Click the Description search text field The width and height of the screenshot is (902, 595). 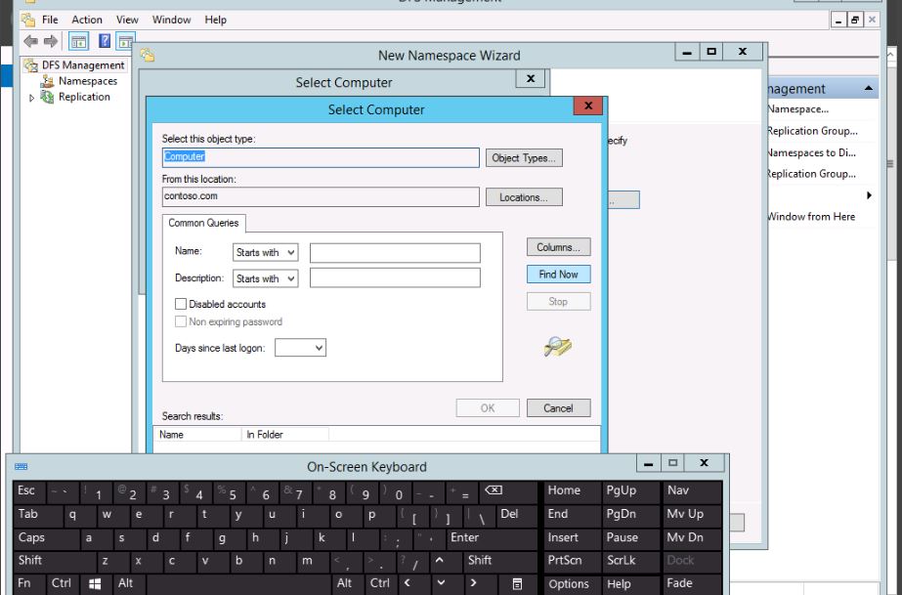(x=395, y=278)
